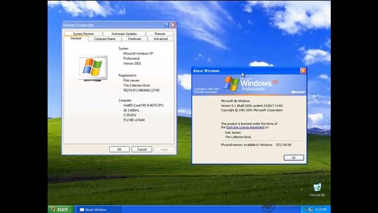Click the system tray clock
The image size is (378, 213).
point(321,209)
